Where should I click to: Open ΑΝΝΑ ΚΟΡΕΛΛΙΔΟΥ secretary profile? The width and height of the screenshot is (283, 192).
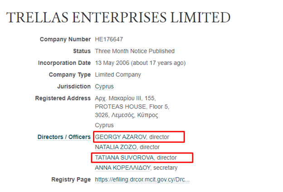122,168
